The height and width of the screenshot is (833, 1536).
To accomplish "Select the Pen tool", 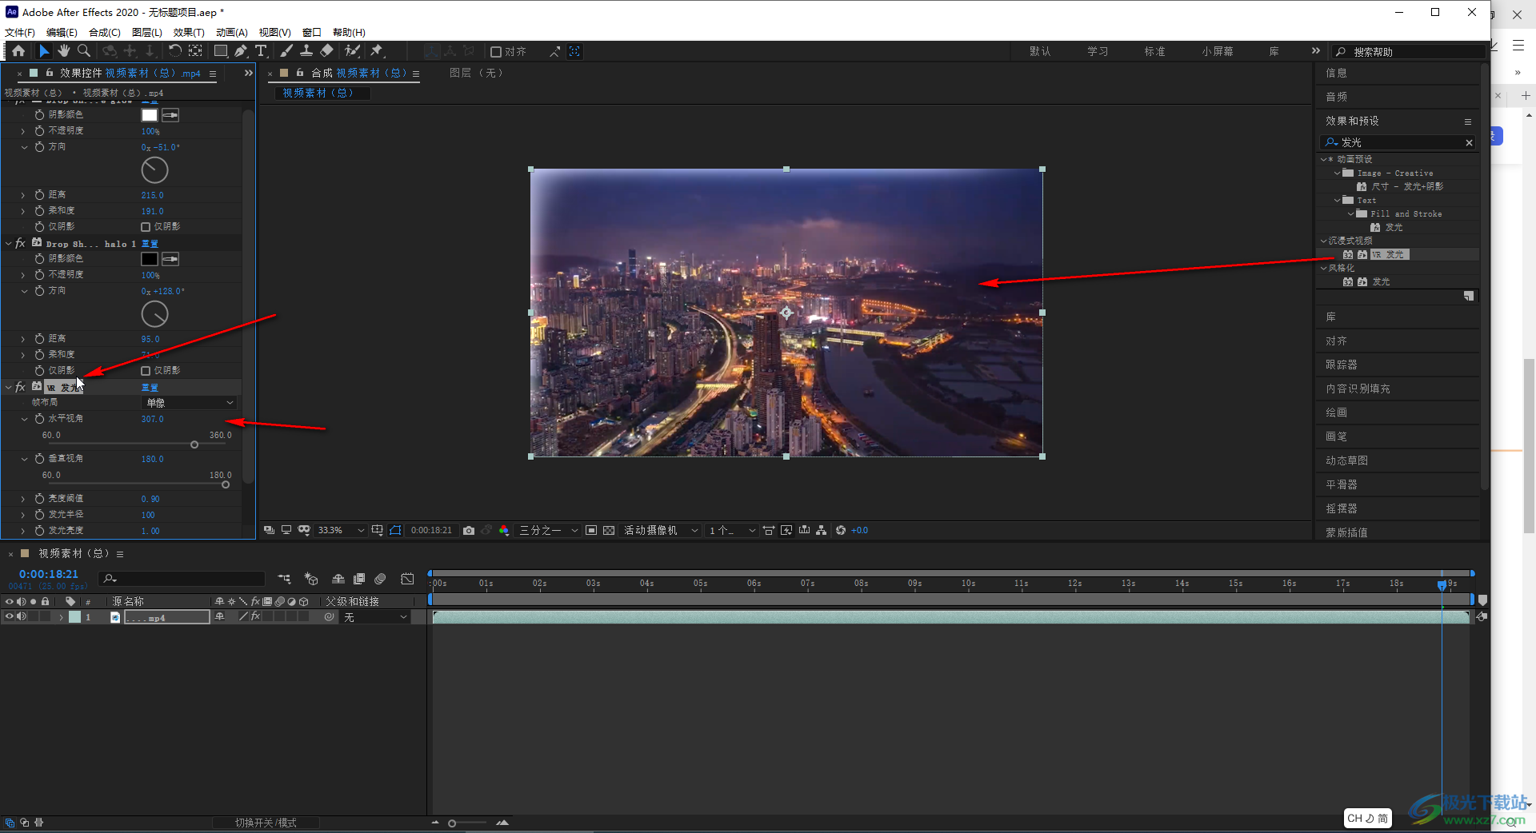I will click(x=241, y=51).
